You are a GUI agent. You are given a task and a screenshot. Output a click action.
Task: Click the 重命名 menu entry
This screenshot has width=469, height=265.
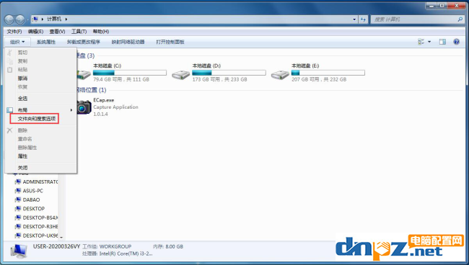click(25, 139)
